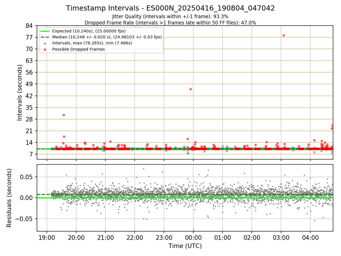Click the 'Expected (10.240s), (25.00000 fps)' legend entry
The width and height of the screenshot is (341, 256).
[x=89, y=31]
